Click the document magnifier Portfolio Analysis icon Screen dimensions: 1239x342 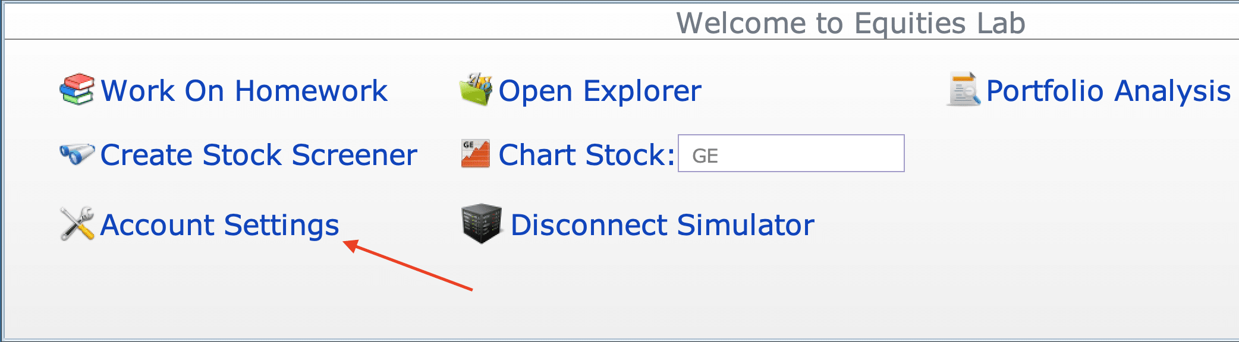(964, 89)
